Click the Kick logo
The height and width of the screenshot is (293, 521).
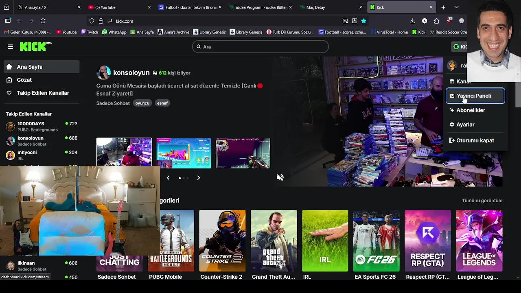tap(35, 46)
